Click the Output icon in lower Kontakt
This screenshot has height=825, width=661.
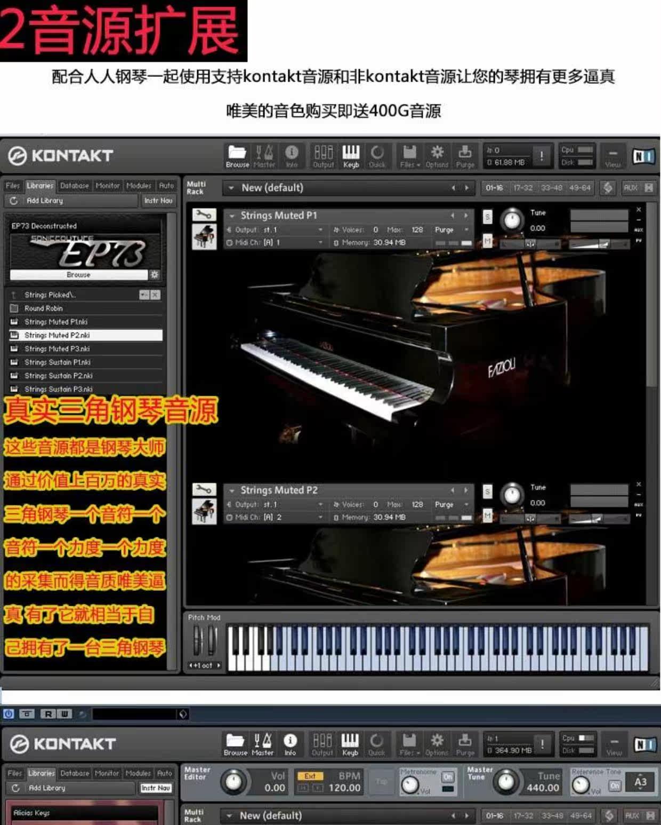point(323,744)
